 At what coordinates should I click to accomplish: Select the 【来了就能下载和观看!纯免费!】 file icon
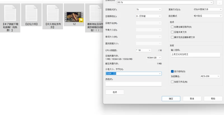10,13
